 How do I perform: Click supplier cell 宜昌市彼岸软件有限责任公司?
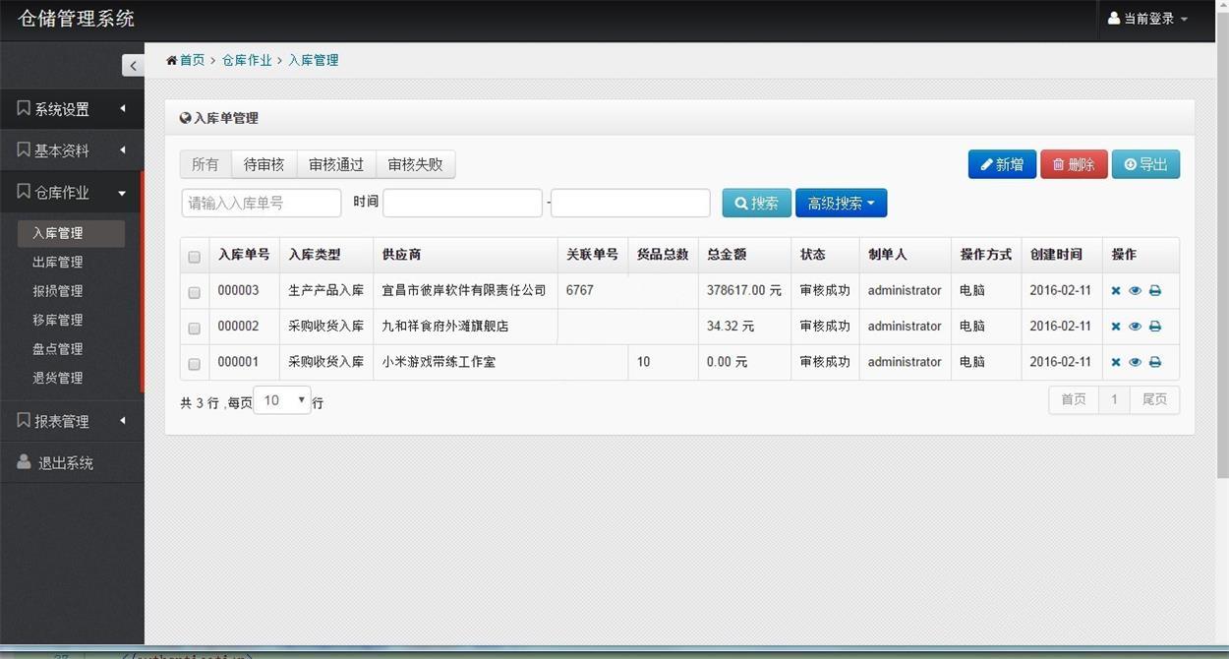pos(464,291)
